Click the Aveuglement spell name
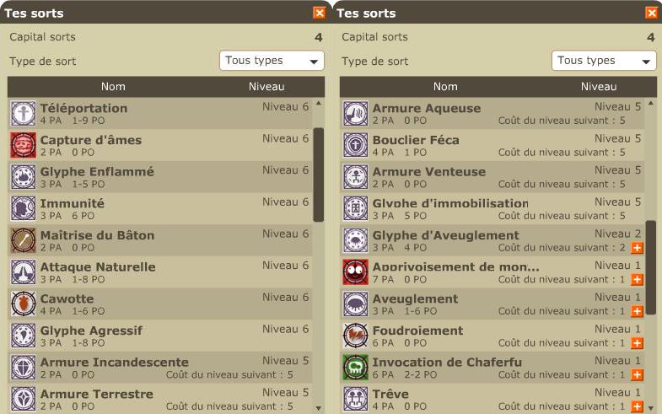Viewport: 662px width, 414px height. (415, 298)
